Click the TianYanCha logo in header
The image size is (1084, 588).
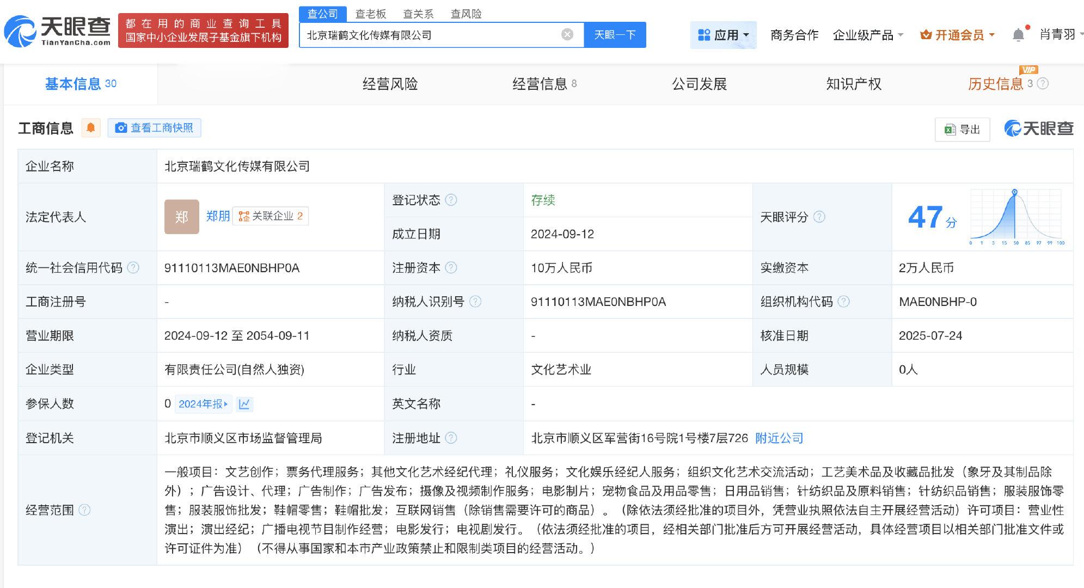(57, 31)
